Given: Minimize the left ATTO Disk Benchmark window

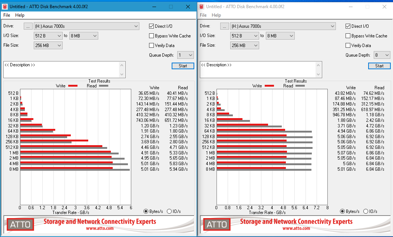Looking at the screenshot, I should pos(154,7).
